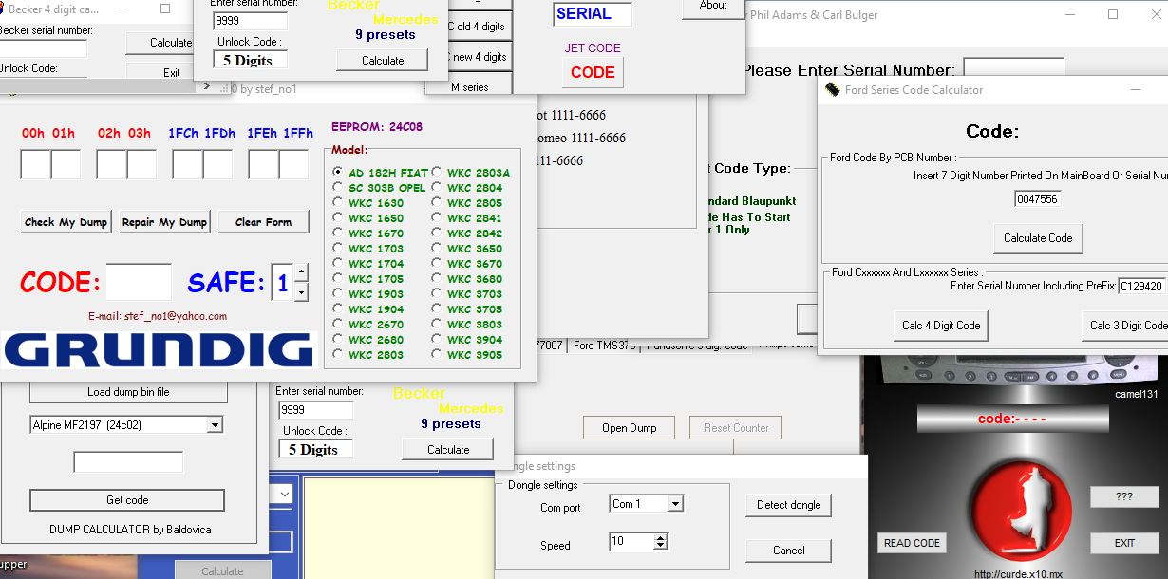This screenshot has width=1168, height=579.
Task: Click the empty field above Get code
Action: tap(128, 462)
